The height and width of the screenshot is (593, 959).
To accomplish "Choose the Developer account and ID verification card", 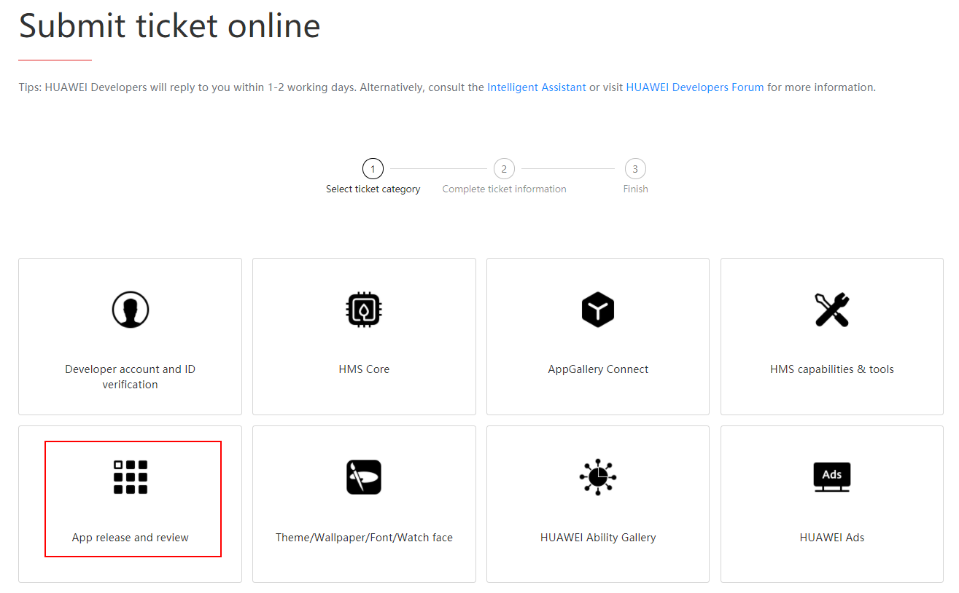I will coord(130,336).
